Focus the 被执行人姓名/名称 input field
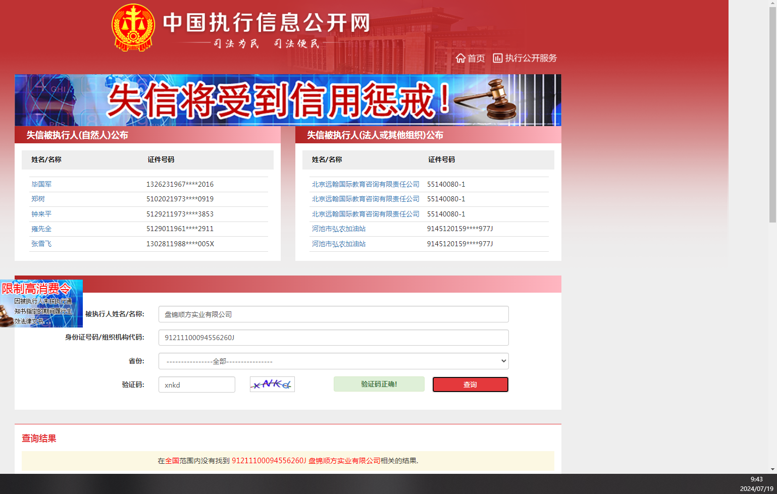Image resolution: width=777 pixels, height=494 pixels. click(333, 314)
